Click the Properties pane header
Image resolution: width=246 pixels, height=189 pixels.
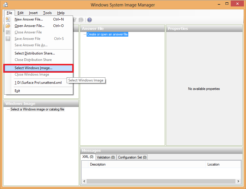[204, 28]
